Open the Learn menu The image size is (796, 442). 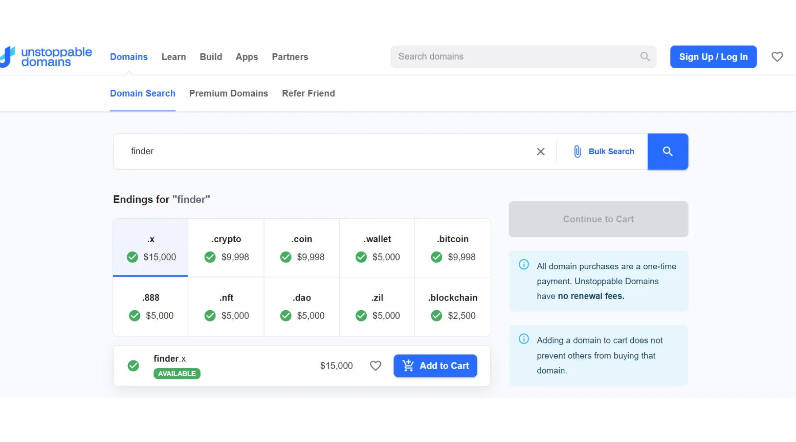pyautogui.click(x=173, y=57)
